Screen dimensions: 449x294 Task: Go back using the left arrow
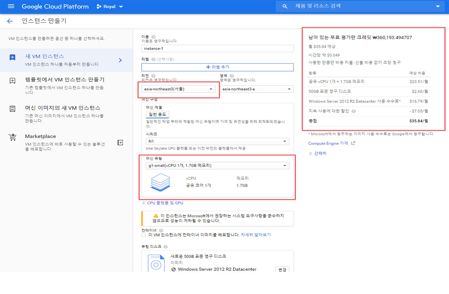(x=10, y=21)
